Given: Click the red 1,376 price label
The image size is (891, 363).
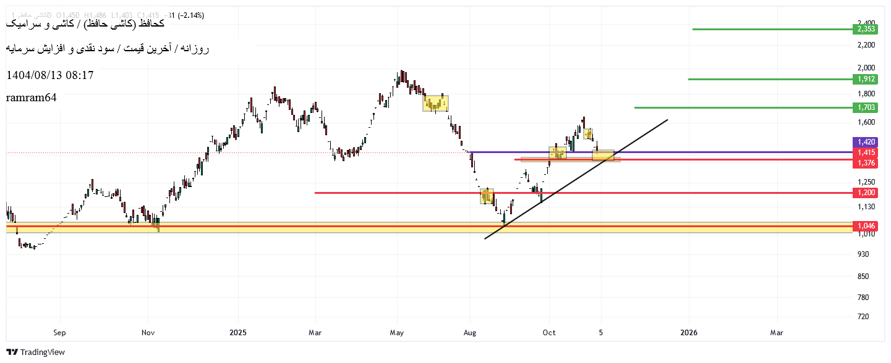Looking at the screenshot, I should 866,163.
